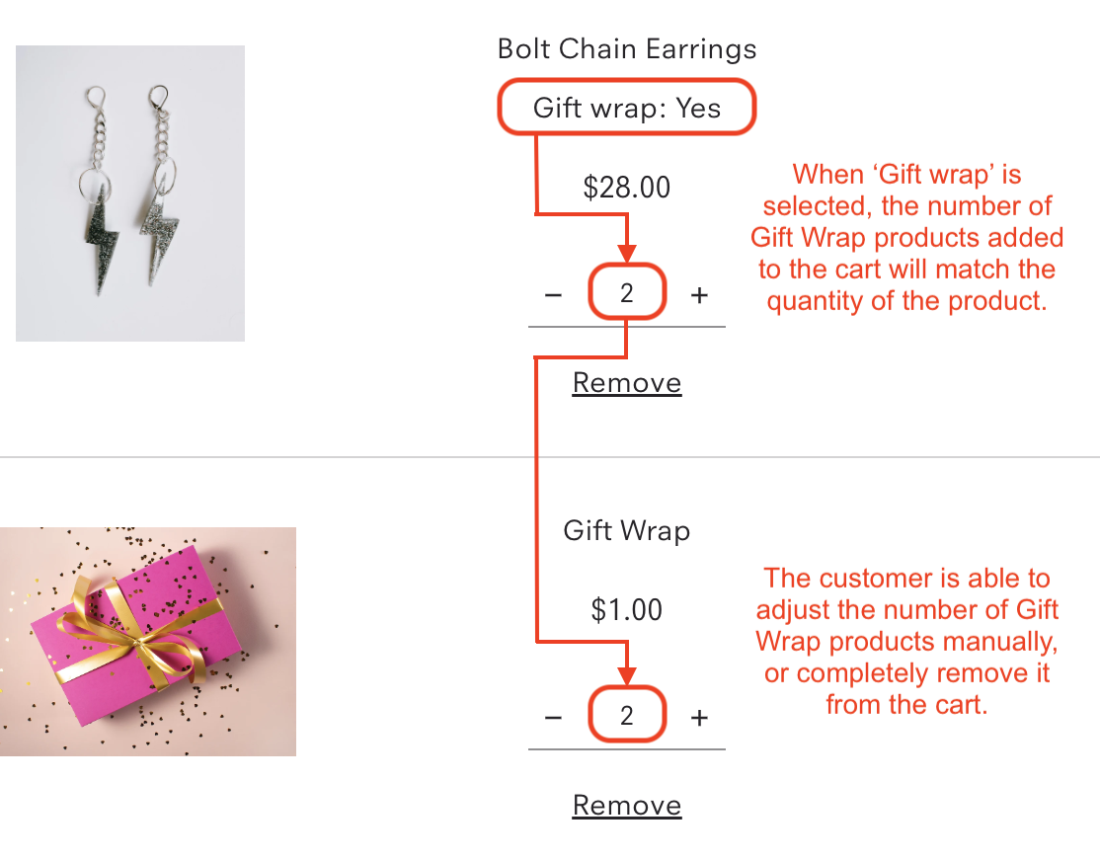Open the Bolt Chain Earrings product title

click(626, 49)
